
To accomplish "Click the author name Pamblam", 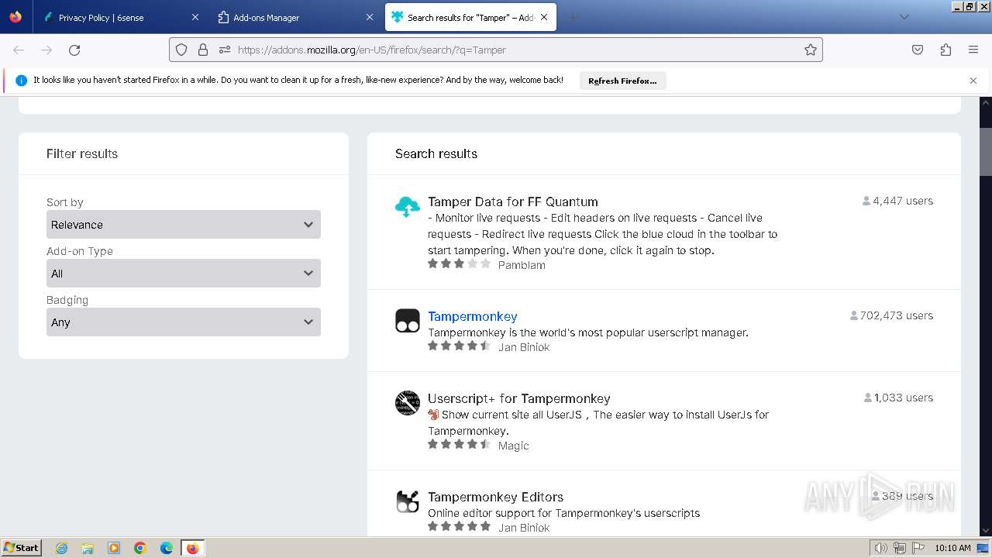I will 522,265.
